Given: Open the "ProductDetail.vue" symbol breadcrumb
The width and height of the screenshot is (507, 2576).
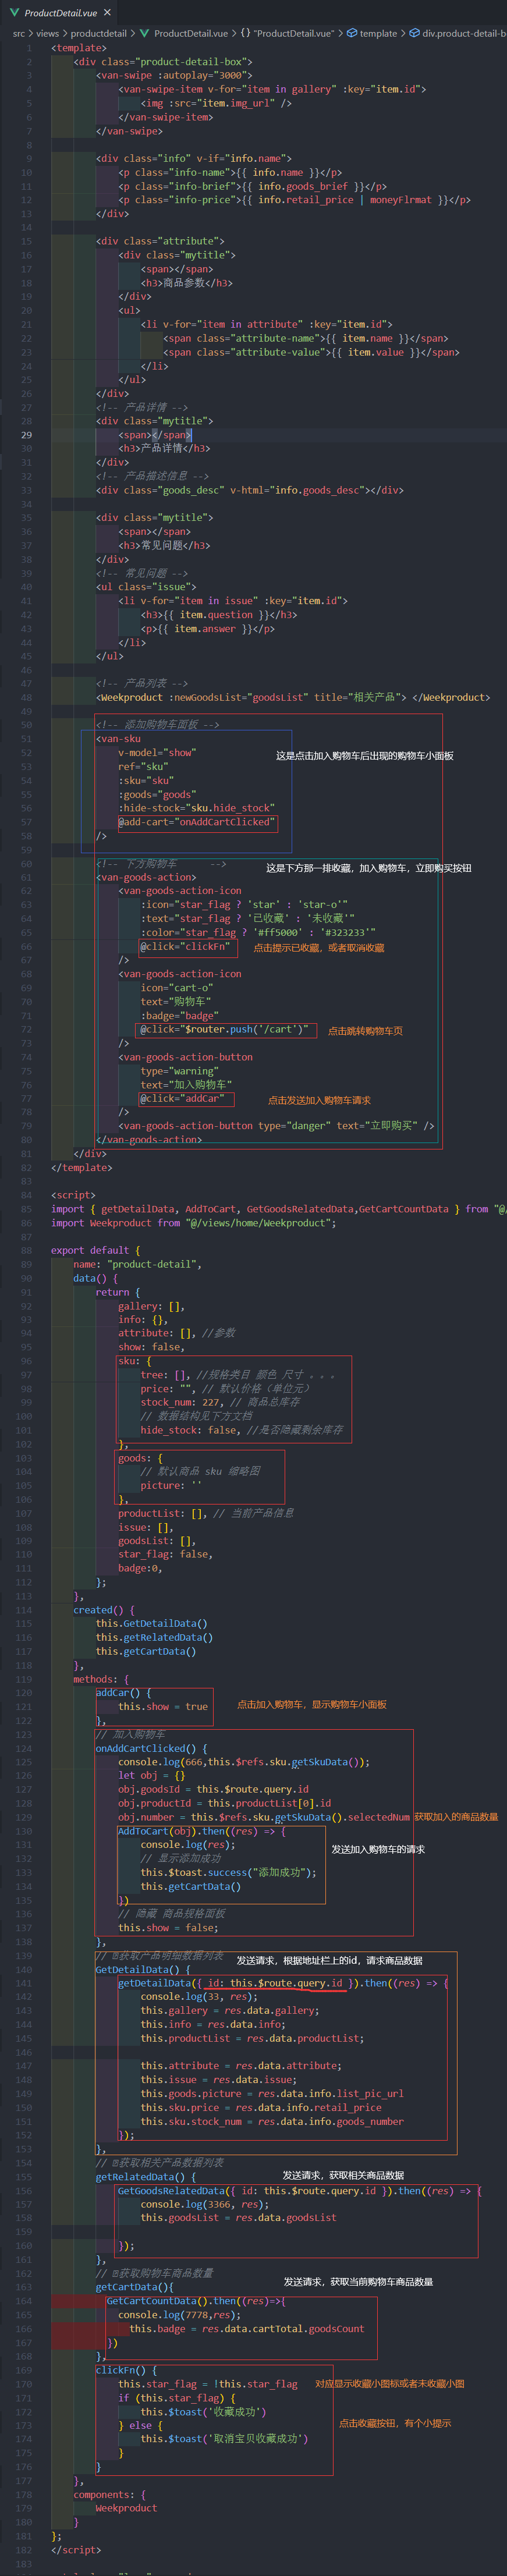Looking at the screenshot, I should point(294,33).
